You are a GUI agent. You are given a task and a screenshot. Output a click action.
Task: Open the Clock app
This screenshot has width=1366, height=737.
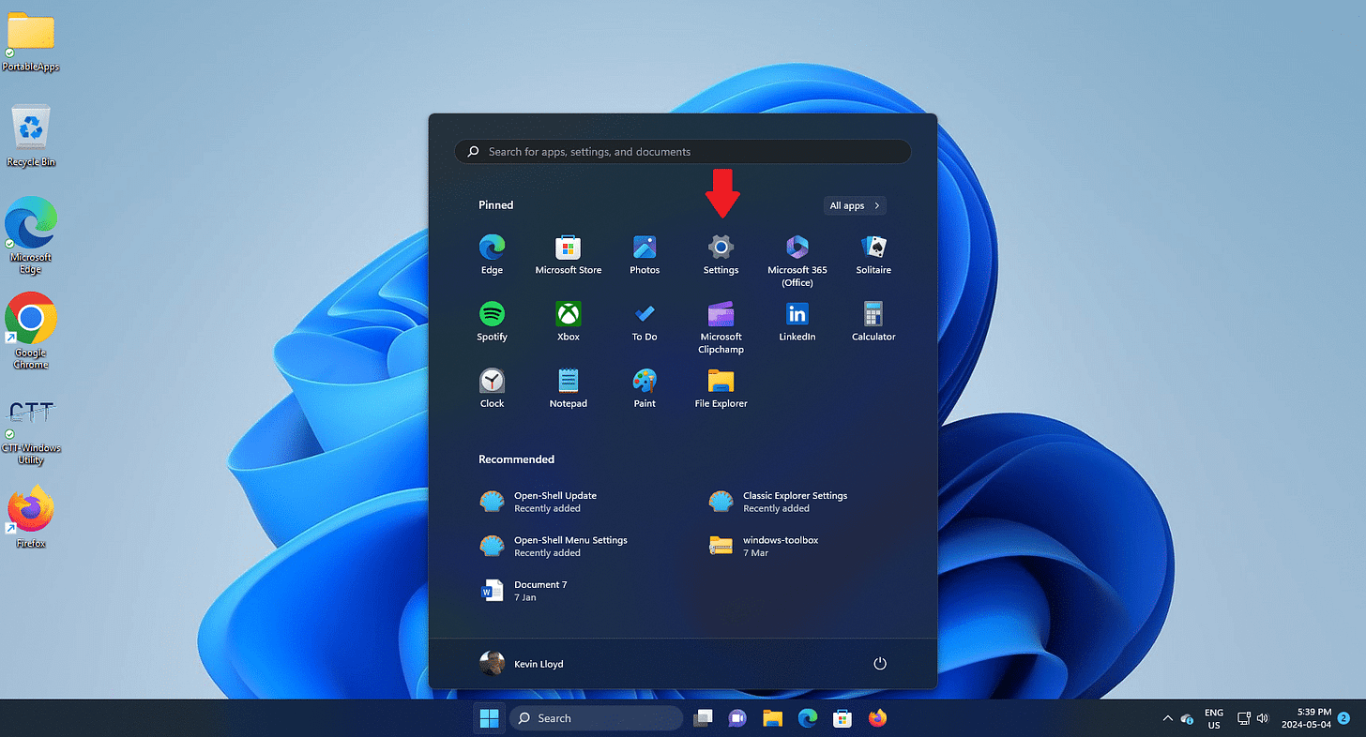492,388
